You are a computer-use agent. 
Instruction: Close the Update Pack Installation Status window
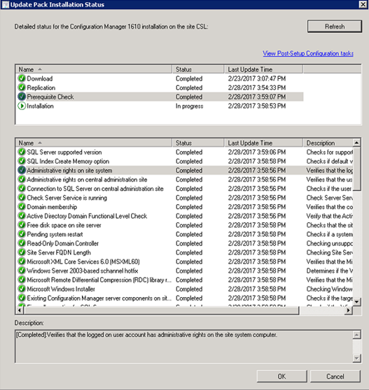click(x=363, y=4)
